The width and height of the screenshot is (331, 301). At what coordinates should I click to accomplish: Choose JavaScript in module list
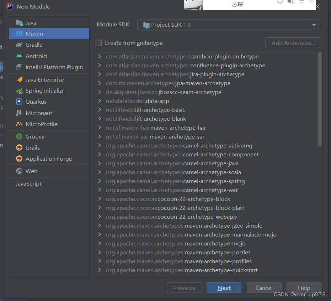point(49,183)
